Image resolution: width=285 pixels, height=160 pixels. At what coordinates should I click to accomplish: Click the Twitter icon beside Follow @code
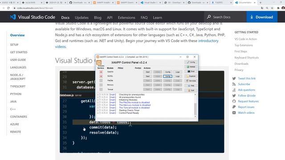[x=234, y=96]
